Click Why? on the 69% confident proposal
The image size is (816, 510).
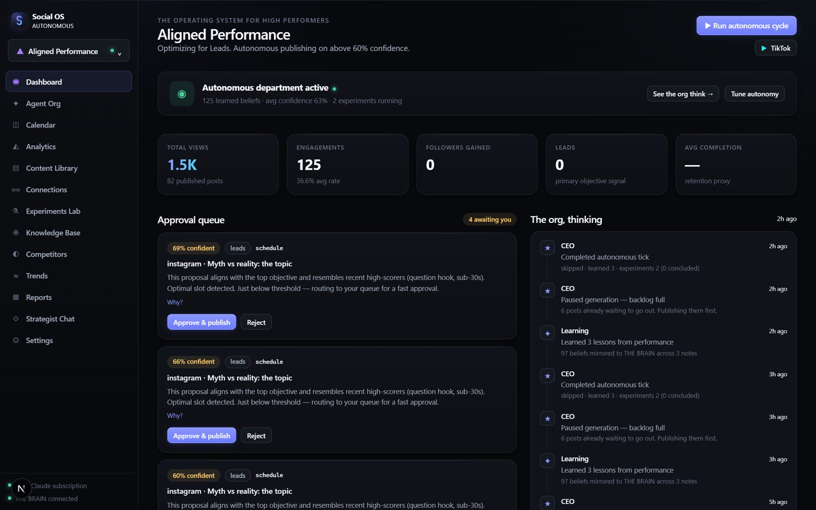(174, 302)
